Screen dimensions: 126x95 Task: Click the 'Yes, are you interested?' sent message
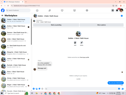pos(116,83)
